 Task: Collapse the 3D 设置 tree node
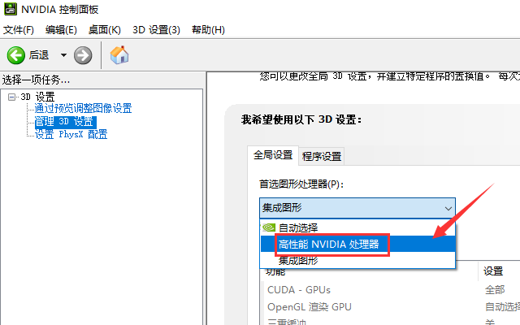point(11,97)
